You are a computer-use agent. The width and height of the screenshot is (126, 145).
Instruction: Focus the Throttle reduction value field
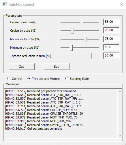[111, 56]
